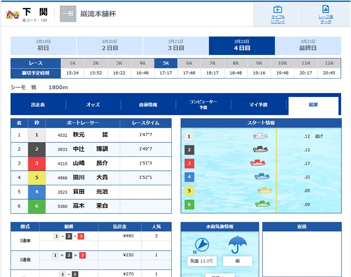Click racer name 秋元 哲
351x277 pixels.
(x=90, y=135)
